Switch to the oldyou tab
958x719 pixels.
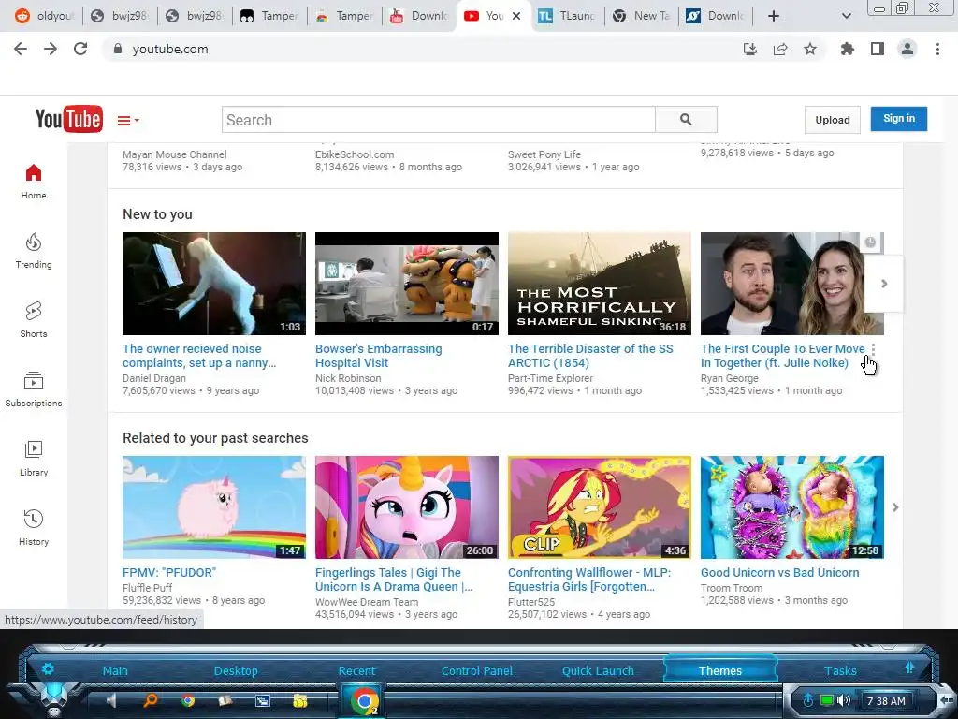click(x=44, y=16)
